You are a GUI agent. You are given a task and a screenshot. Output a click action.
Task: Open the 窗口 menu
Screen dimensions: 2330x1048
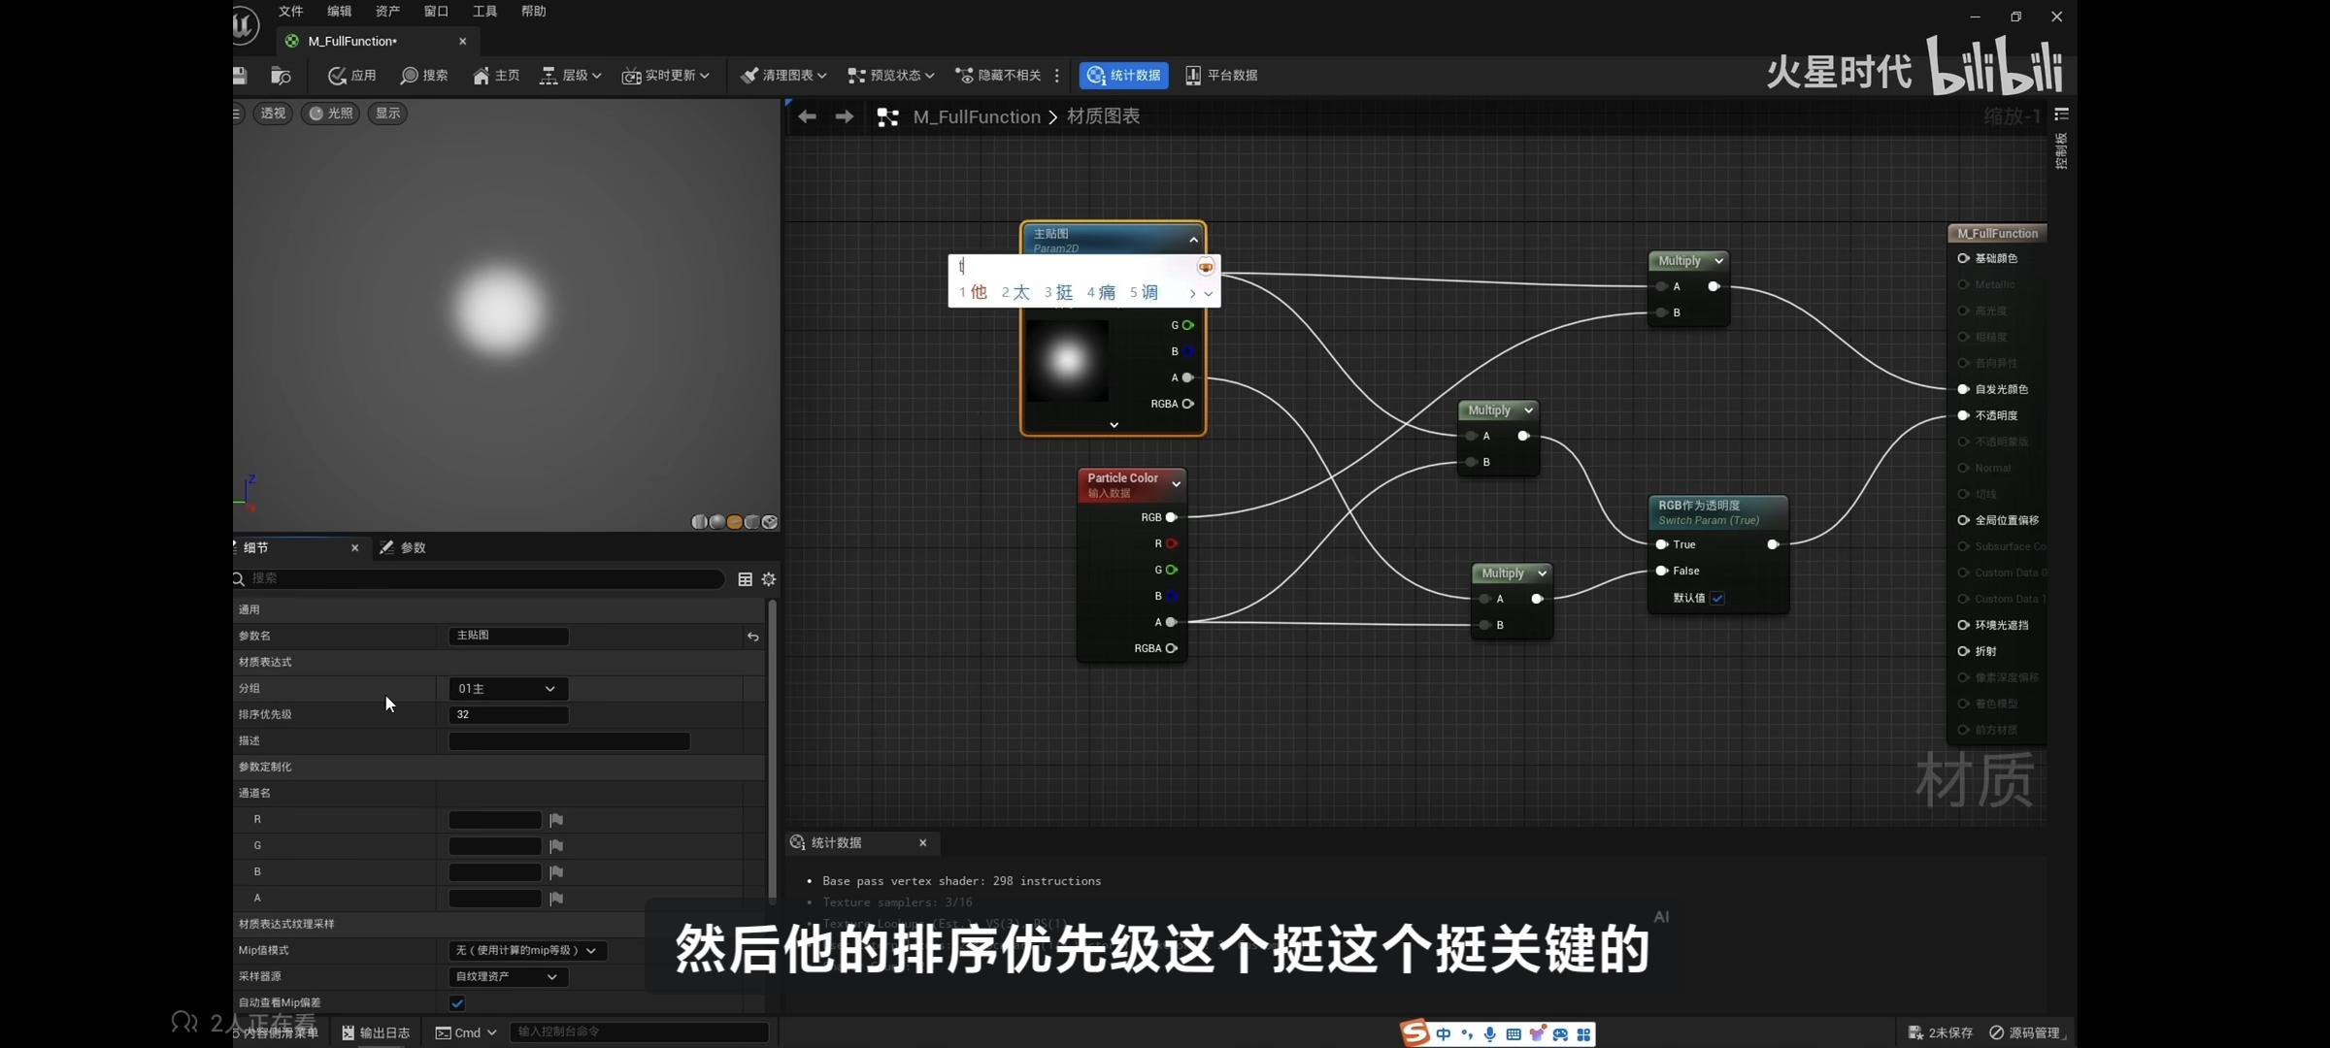click(436, 11)
